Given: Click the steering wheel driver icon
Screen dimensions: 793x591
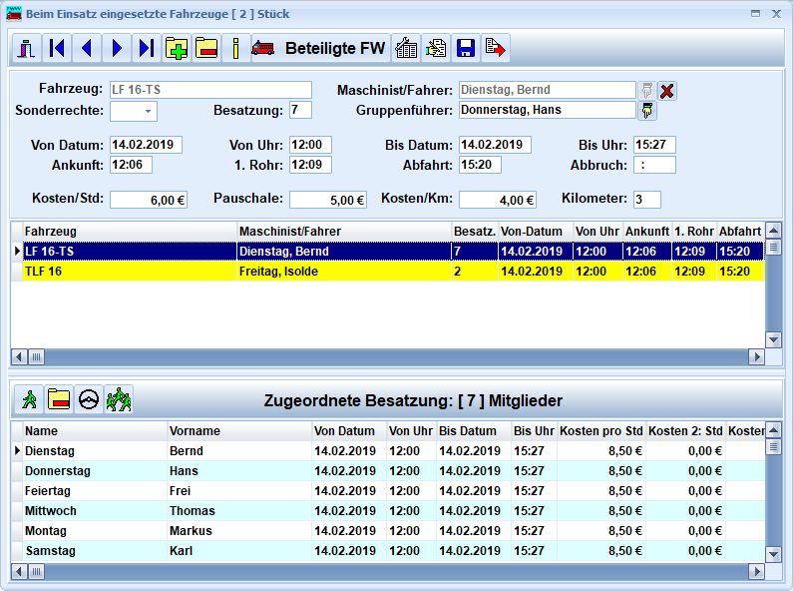Looking at the screenshot, I should click(89, 399).
